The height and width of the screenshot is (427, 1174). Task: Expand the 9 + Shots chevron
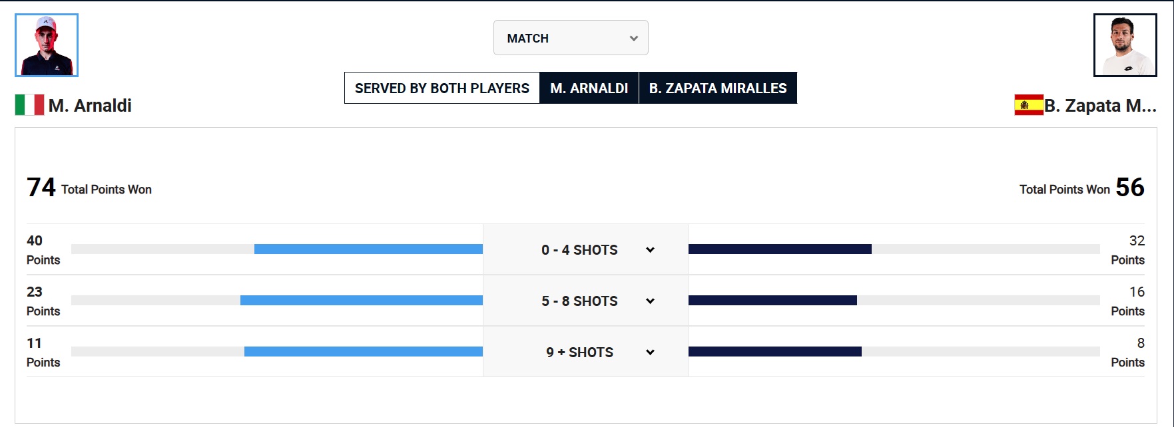pos(650,353)
